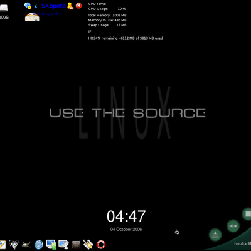251x251 pixels.
Task: Open the red lifebuoy help icon
Action: point(101,244)
